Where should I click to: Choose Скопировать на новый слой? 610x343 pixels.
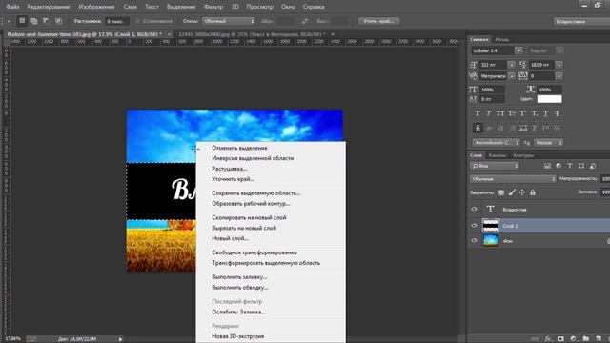tap(249, 217)
